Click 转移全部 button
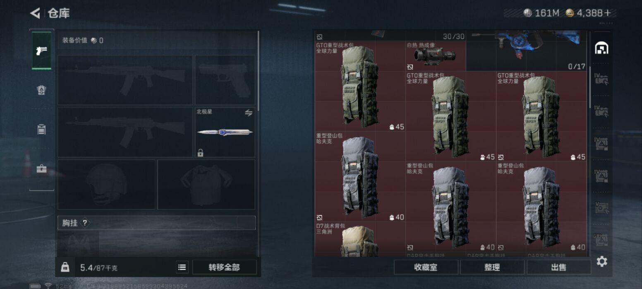Image resolution: width=642 pixels, height=289 pixels. (224, 267)
